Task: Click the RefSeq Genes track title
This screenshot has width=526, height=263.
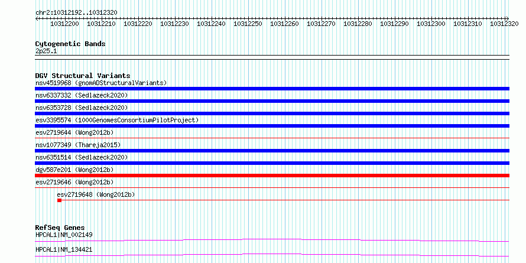Action: (x=60, y=228)
